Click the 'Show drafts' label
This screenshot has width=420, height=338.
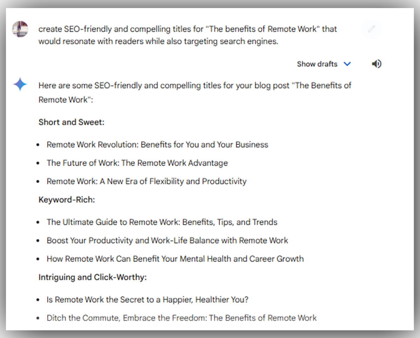click(x=317, y=64)
